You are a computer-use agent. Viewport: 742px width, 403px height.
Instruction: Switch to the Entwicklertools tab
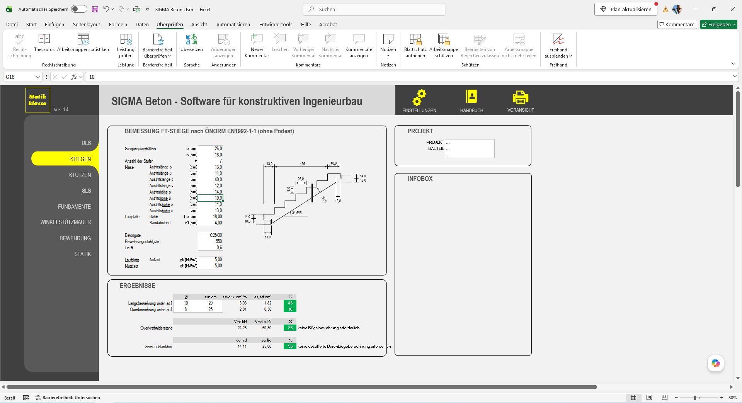point(276,24)
